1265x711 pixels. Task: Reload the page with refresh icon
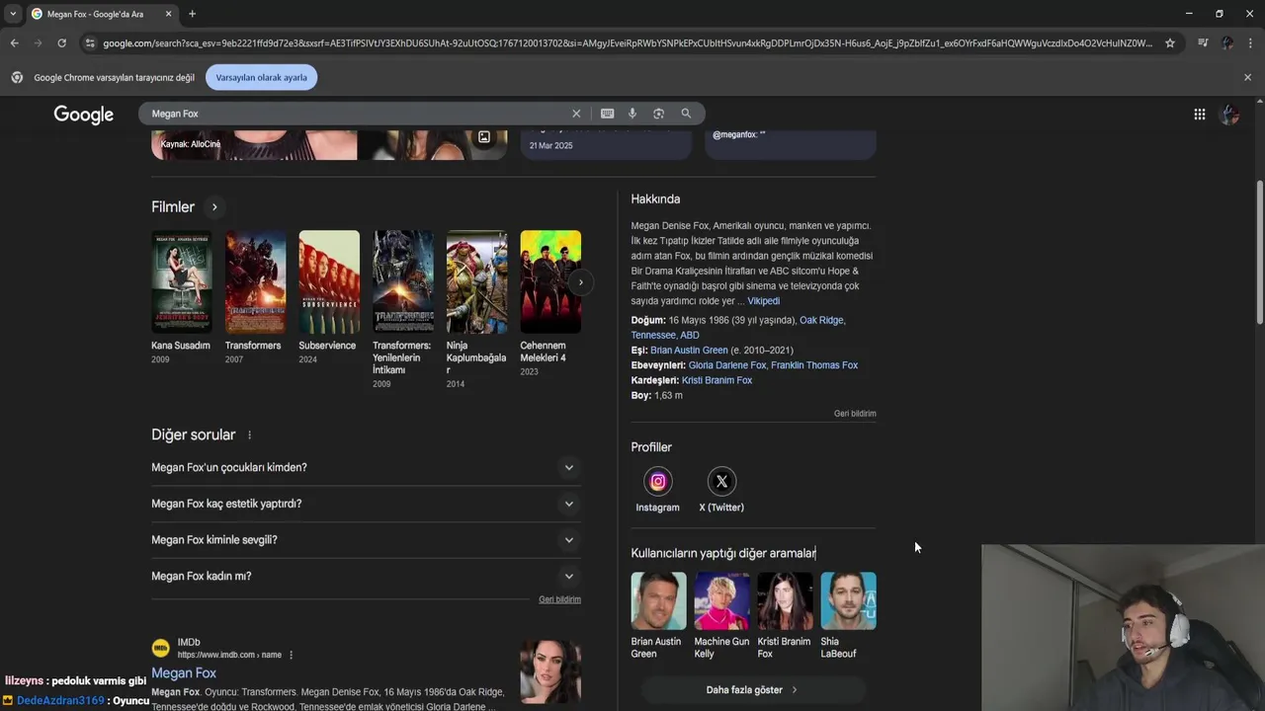pos(61,43)
